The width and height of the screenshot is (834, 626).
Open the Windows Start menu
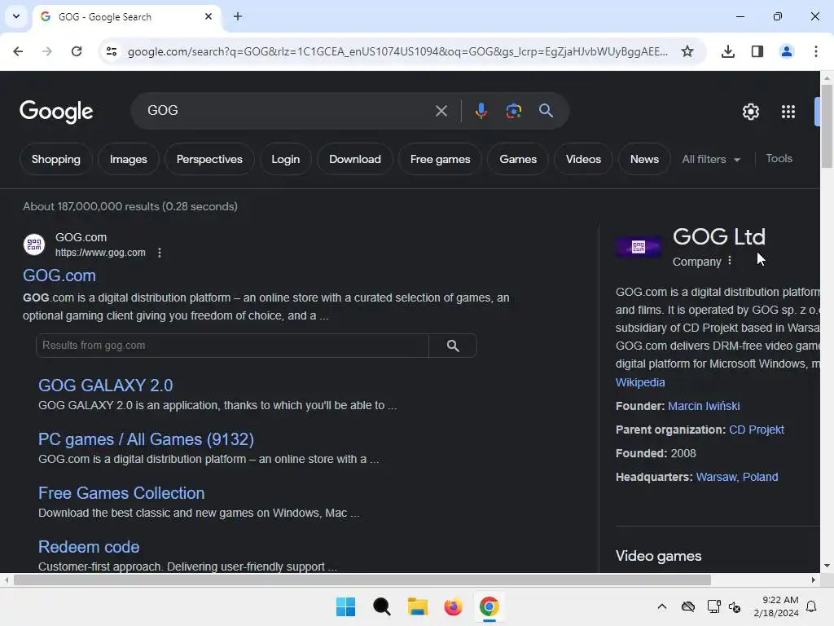tap(345, 606)
